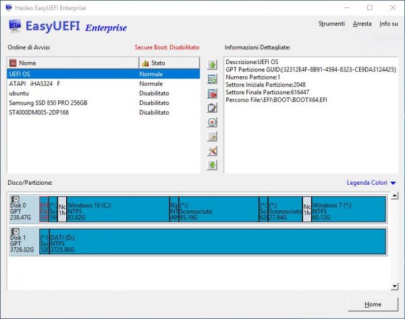
Task: Click the Windows 10 (C:) partition
Action: [x=118, y=209]
